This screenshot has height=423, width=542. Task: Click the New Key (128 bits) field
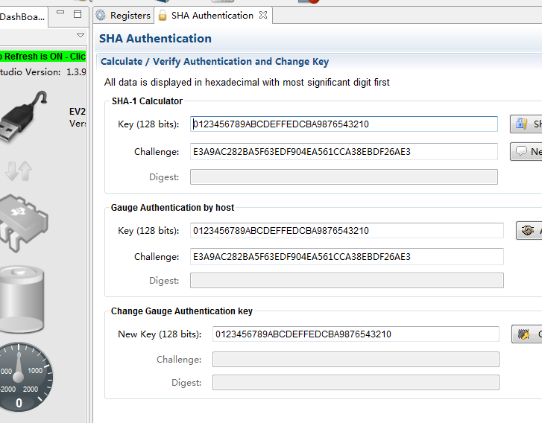point(356,334)
